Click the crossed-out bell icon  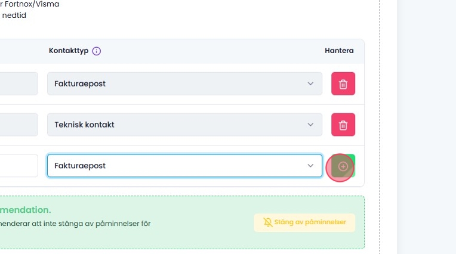click(268, 222)
